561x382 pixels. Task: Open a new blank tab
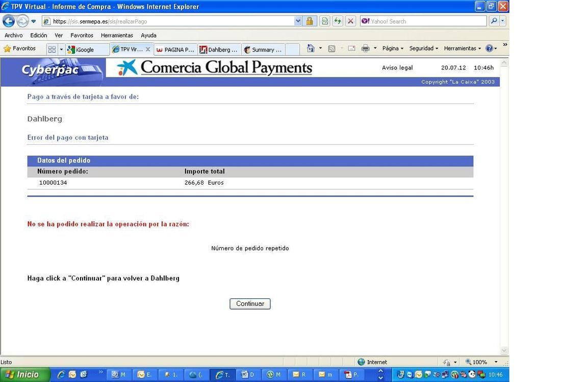(x=292, y=49)
